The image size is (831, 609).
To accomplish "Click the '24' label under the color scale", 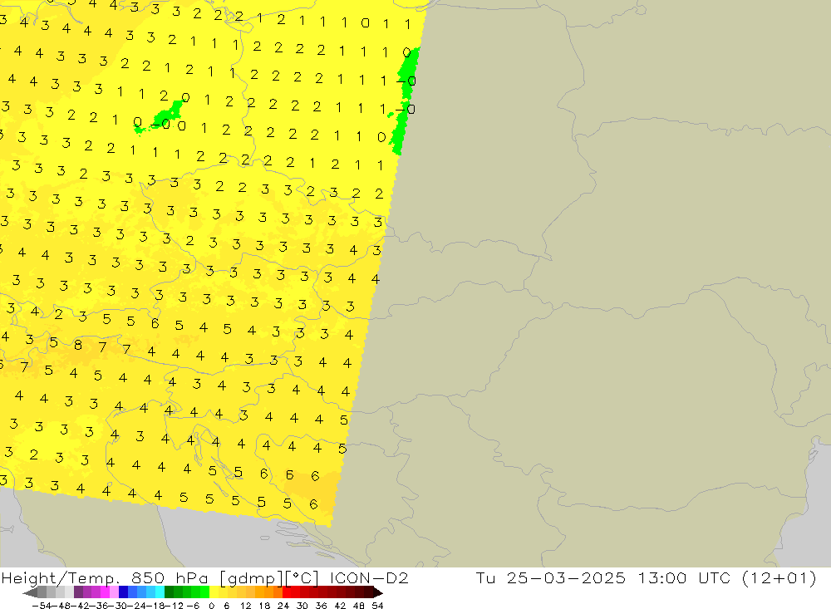I will pos(283,606).
